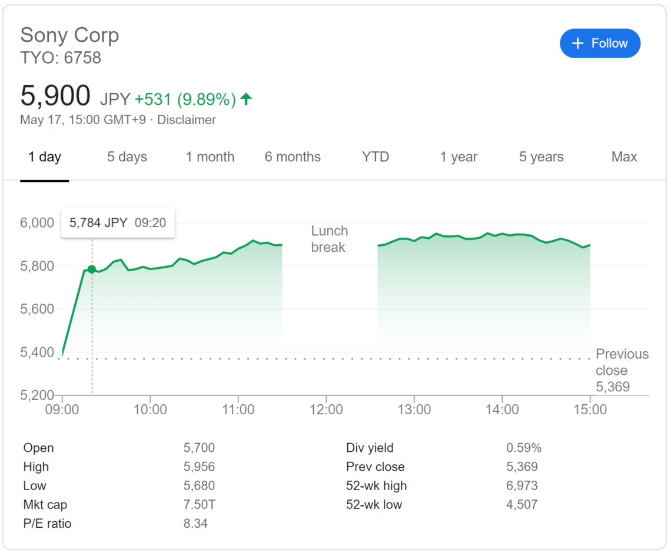Select the 6 months tab
The width and height of the screenshot is (671, 556).
click(293, 157)
